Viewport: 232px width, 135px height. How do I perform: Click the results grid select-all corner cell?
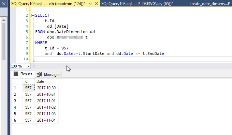coord(17,81)
